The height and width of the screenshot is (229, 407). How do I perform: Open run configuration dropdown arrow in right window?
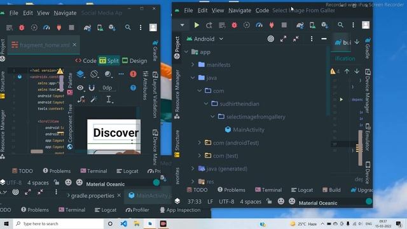point(183,25)
